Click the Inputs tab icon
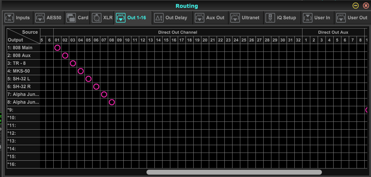The width and height of the screenshot is (371, 177). point(9,18)
